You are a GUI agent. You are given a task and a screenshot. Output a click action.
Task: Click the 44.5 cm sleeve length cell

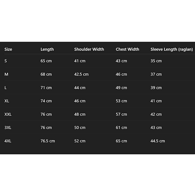(x=158, y=141)
